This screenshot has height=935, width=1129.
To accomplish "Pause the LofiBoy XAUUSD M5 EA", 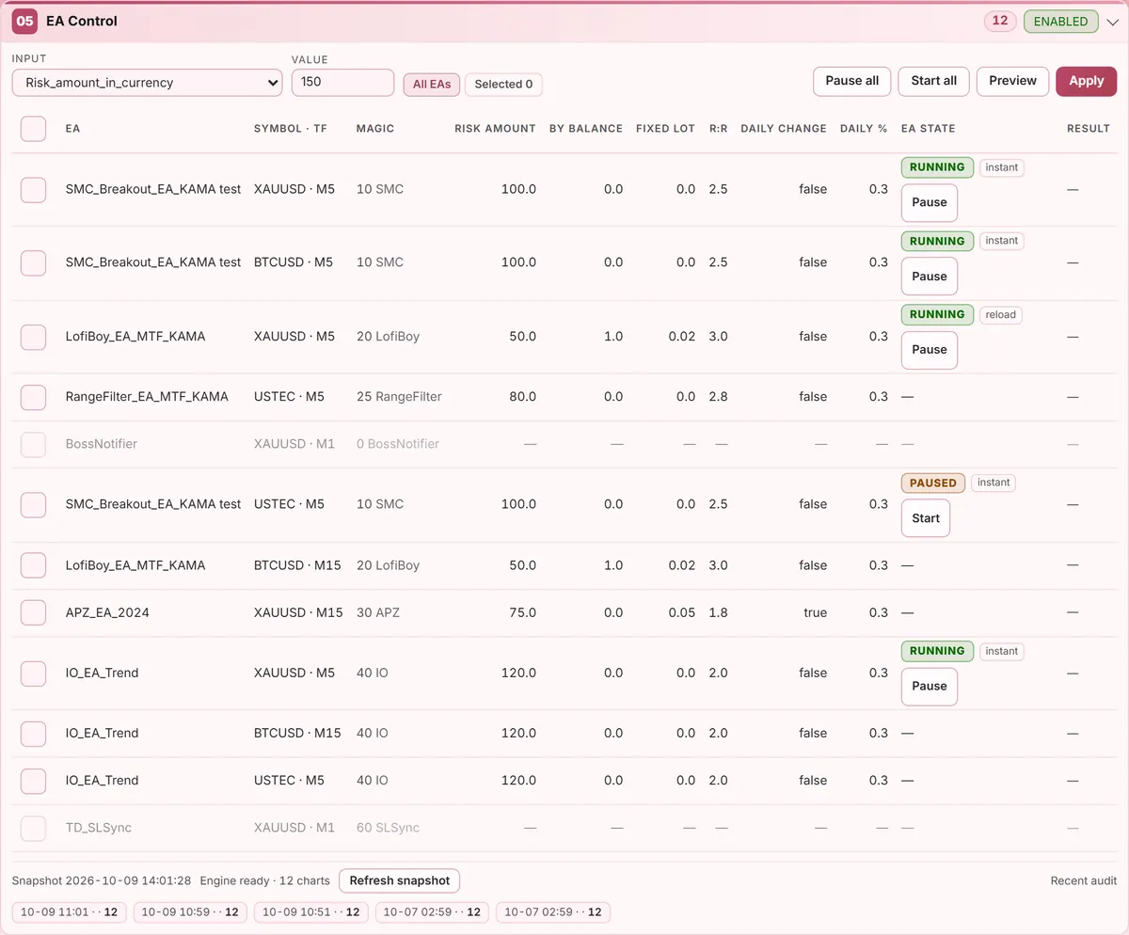I will (930, 350).
